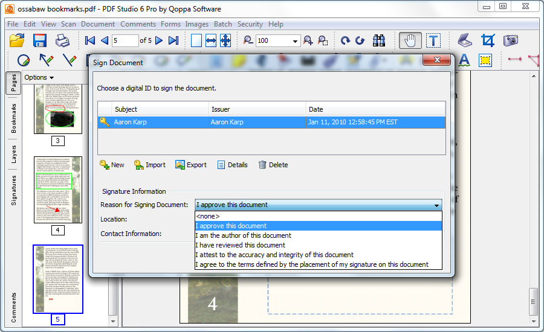Choose <none> as signing reason
Image resolution: width=544 pixels, height=332 pixels.
[318, 216]
